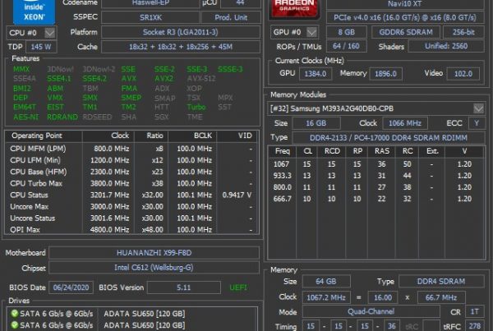The height and width of the screenshot is (331, 493).
Task: Click the Motherboard field HUANANZHI X99-F8D
Action: [x=154, y=253]
